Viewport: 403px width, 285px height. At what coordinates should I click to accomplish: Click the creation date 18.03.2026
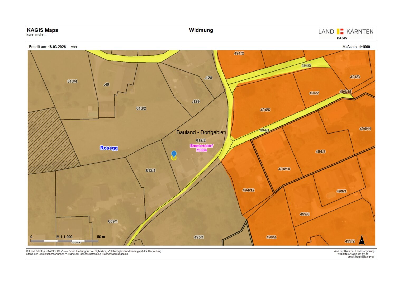click(57, 47)
